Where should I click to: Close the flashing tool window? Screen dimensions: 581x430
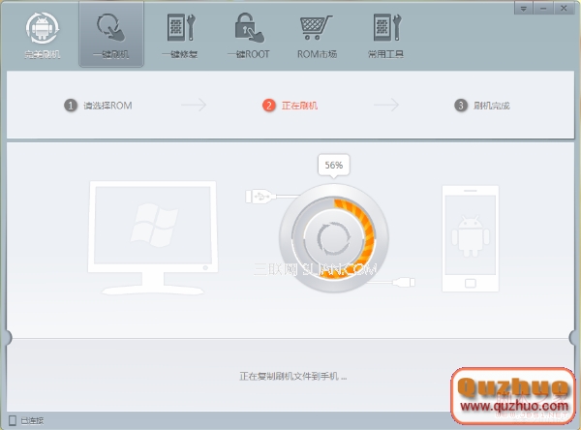[x=564, y=8]
